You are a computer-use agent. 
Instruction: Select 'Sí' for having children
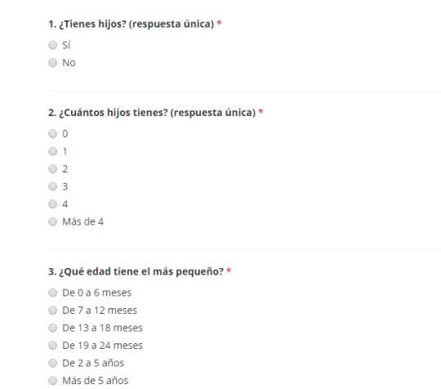tap(52, 45)
